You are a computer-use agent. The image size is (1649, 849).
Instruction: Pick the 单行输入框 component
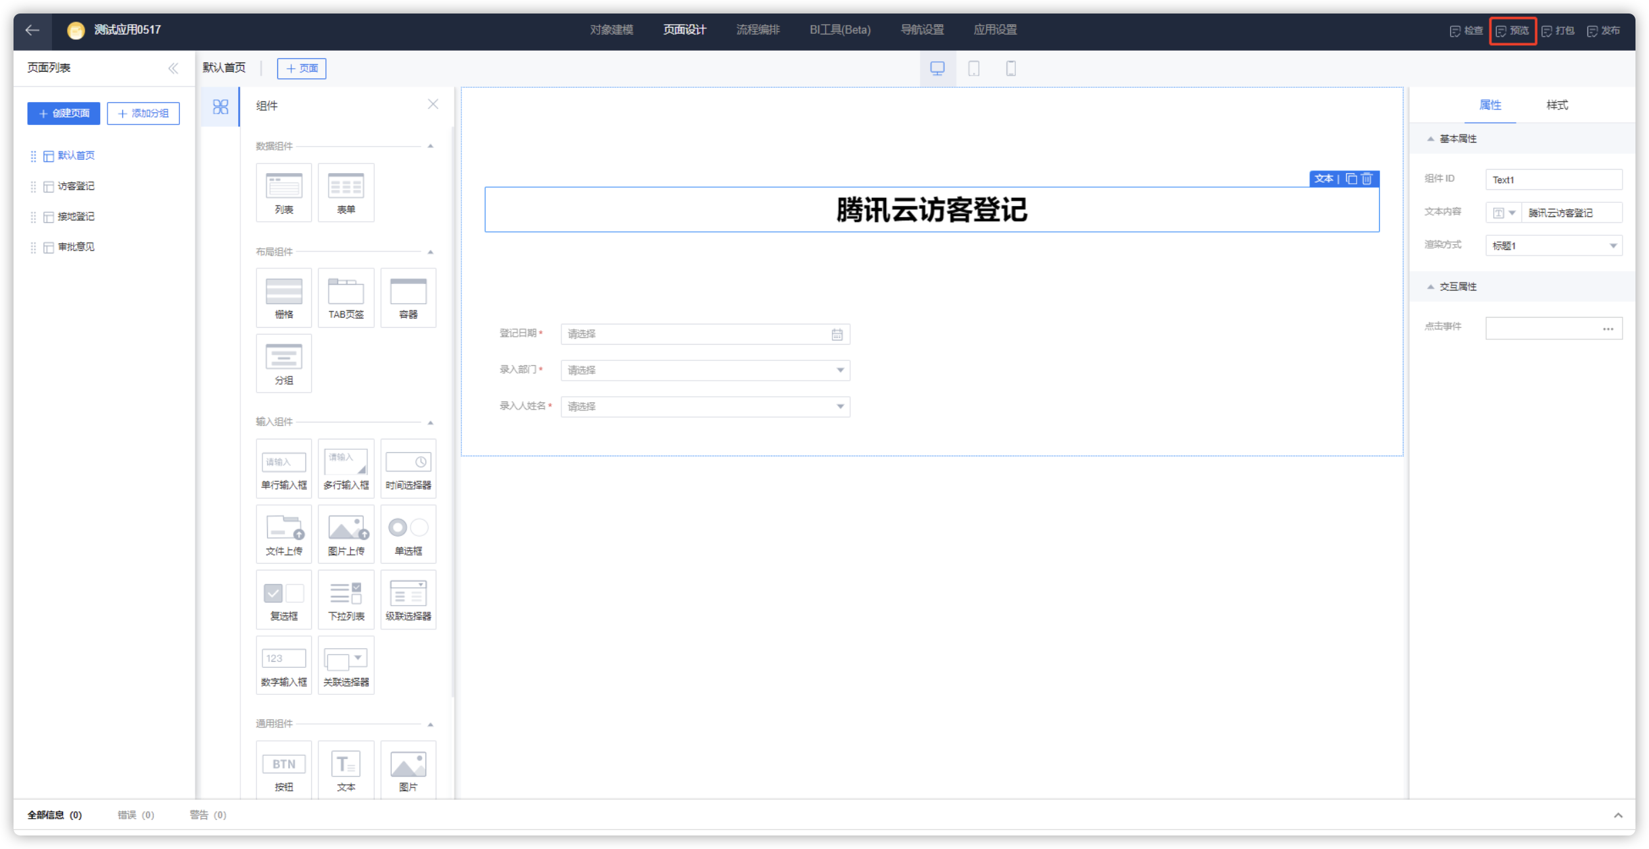(x=284, y=468)
